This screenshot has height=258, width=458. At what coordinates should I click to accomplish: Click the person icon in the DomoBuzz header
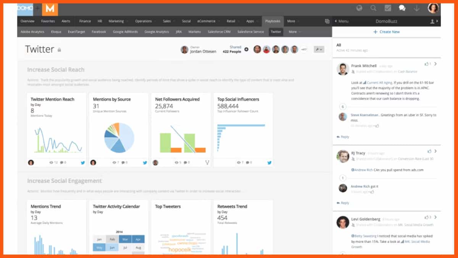tap(433, 21)
